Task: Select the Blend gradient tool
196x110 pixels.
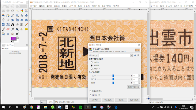Action: pyautogui.click(x=22, y=24)
